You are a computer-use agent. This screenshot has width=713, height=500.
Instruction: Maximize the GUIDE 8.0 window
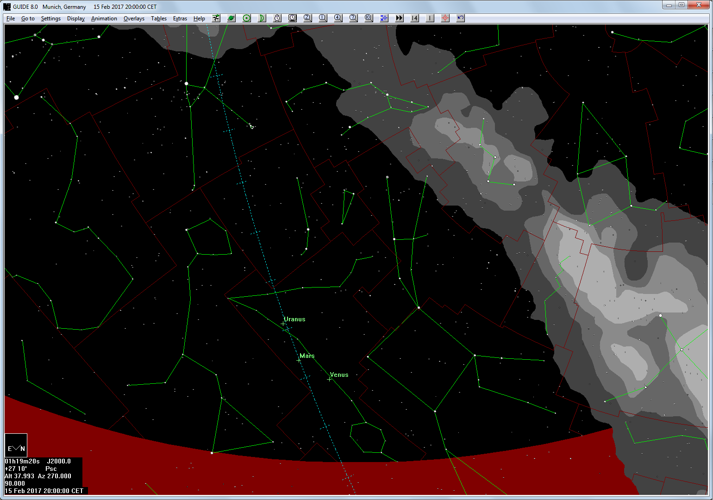[682, 5]
